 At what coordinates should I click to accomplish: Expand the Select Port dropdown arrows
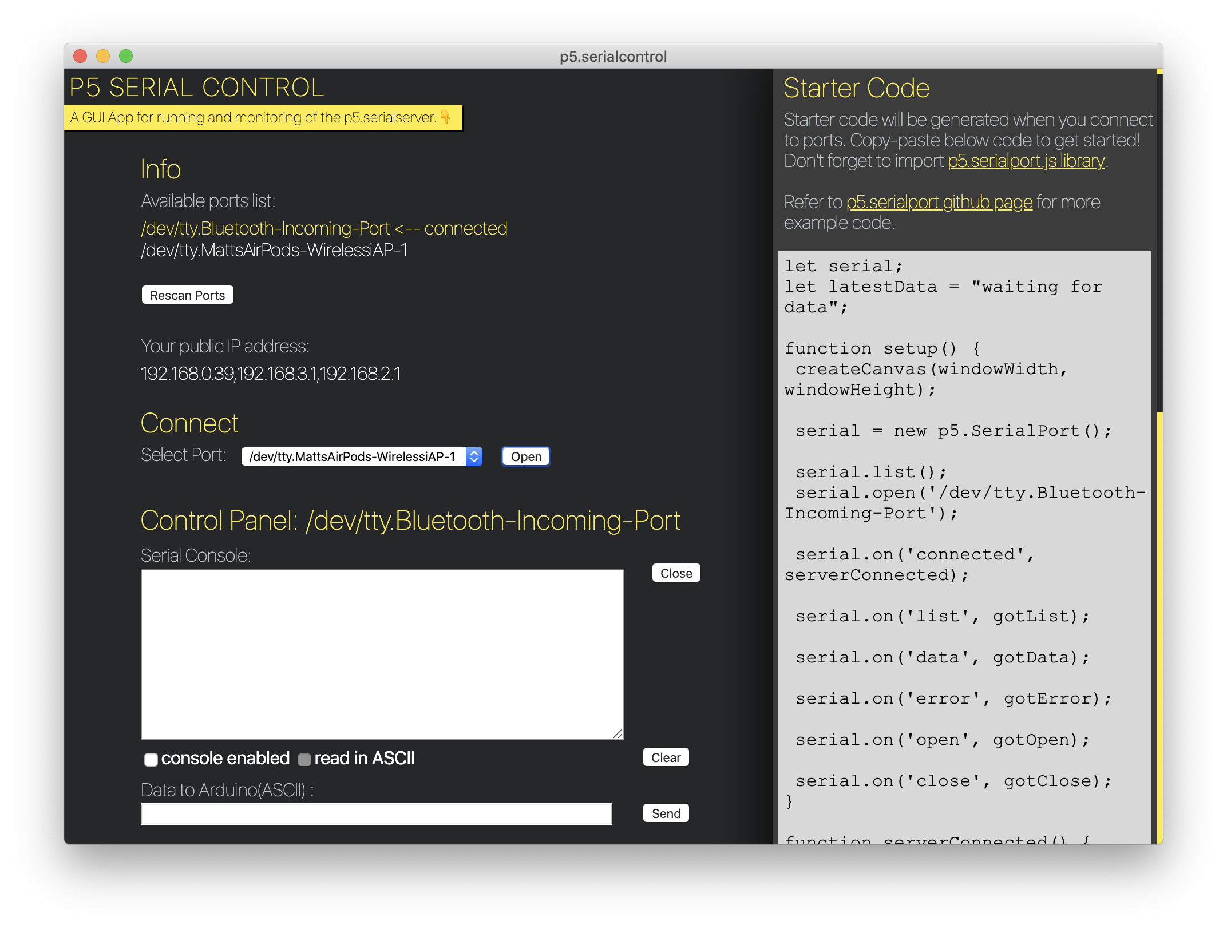coord(474,456)
